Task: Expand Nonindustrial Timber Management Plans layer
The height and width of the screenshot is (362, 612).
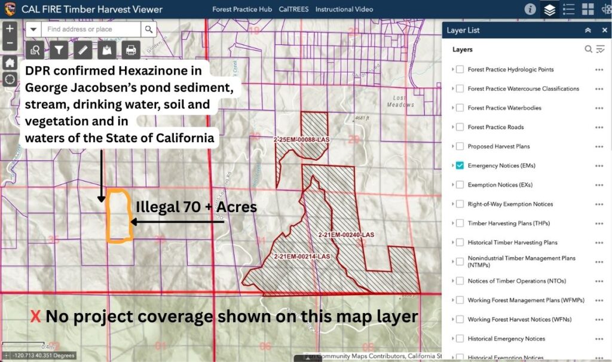Action: click(x=452, y=262)
